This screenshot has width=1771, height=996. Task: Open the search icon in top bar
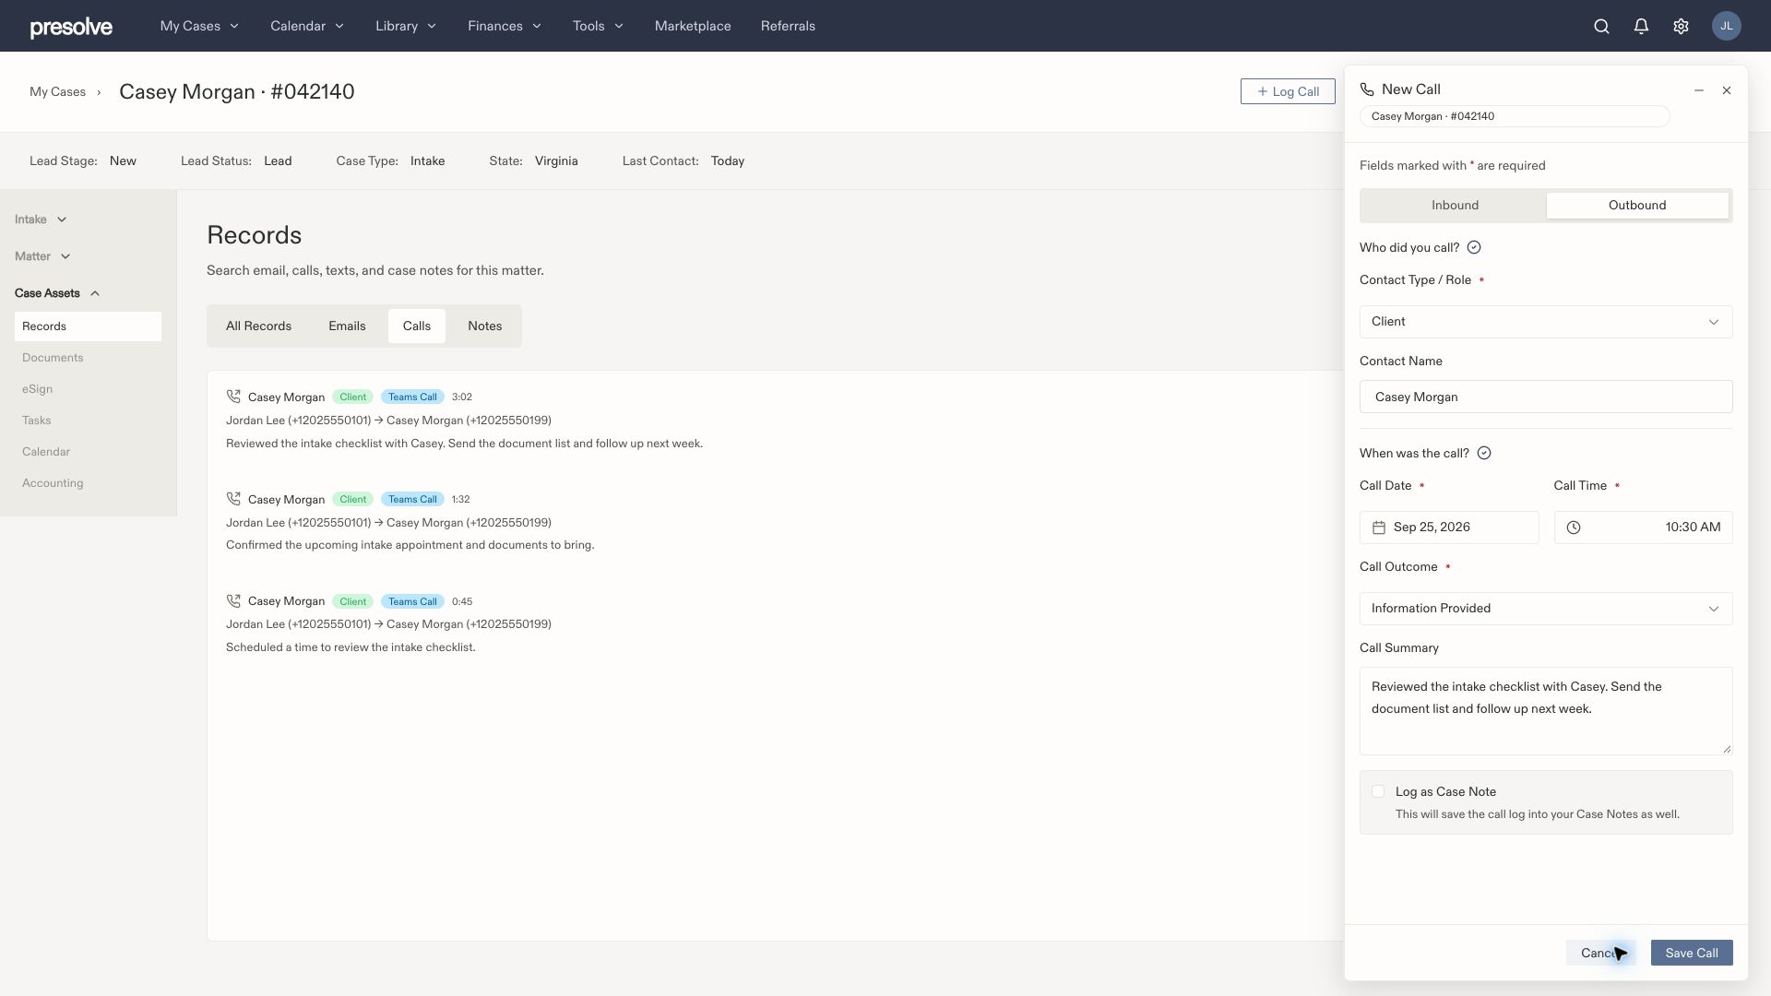click(1601, 26)
